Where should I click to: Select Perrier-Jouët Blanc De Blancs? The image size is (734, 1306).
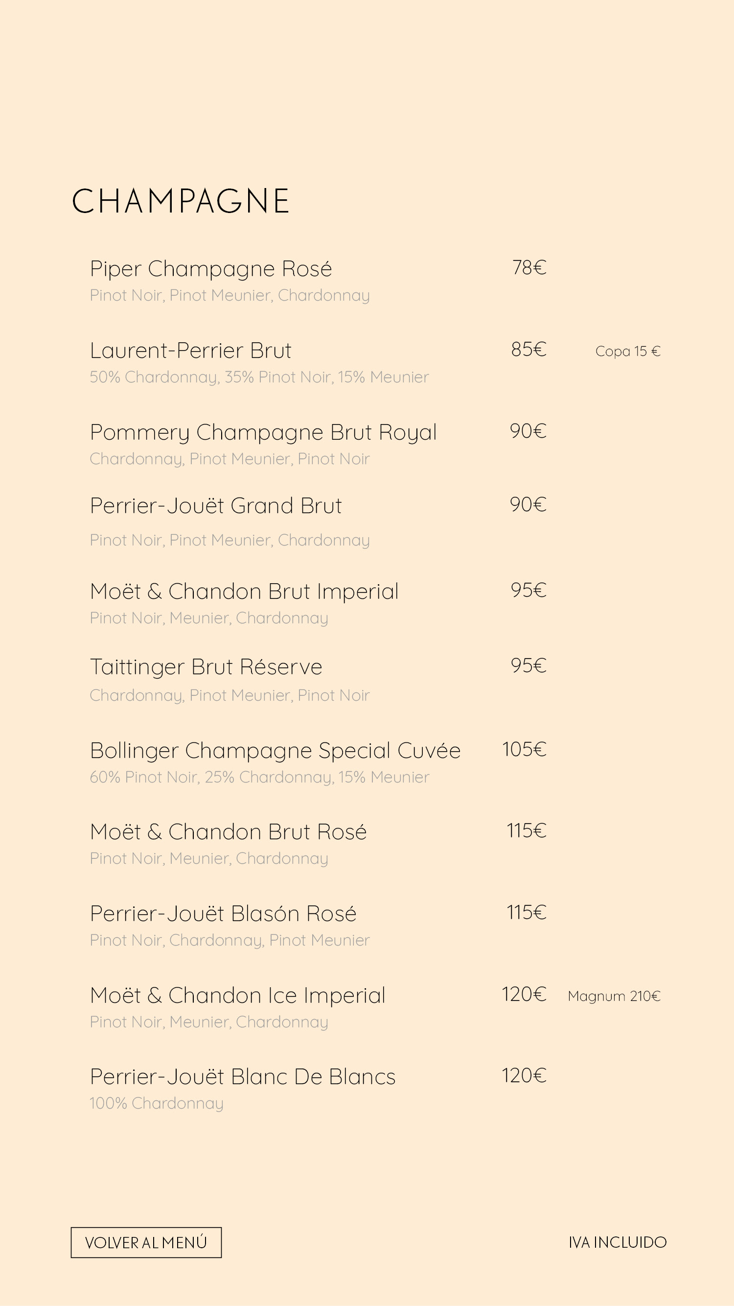[x=243, y=1077]
